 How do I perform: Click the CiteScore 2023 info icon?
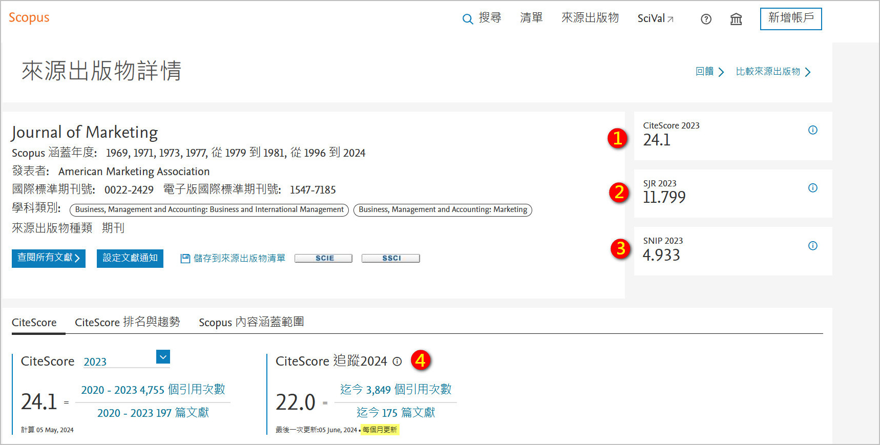(x=813, y=130)
